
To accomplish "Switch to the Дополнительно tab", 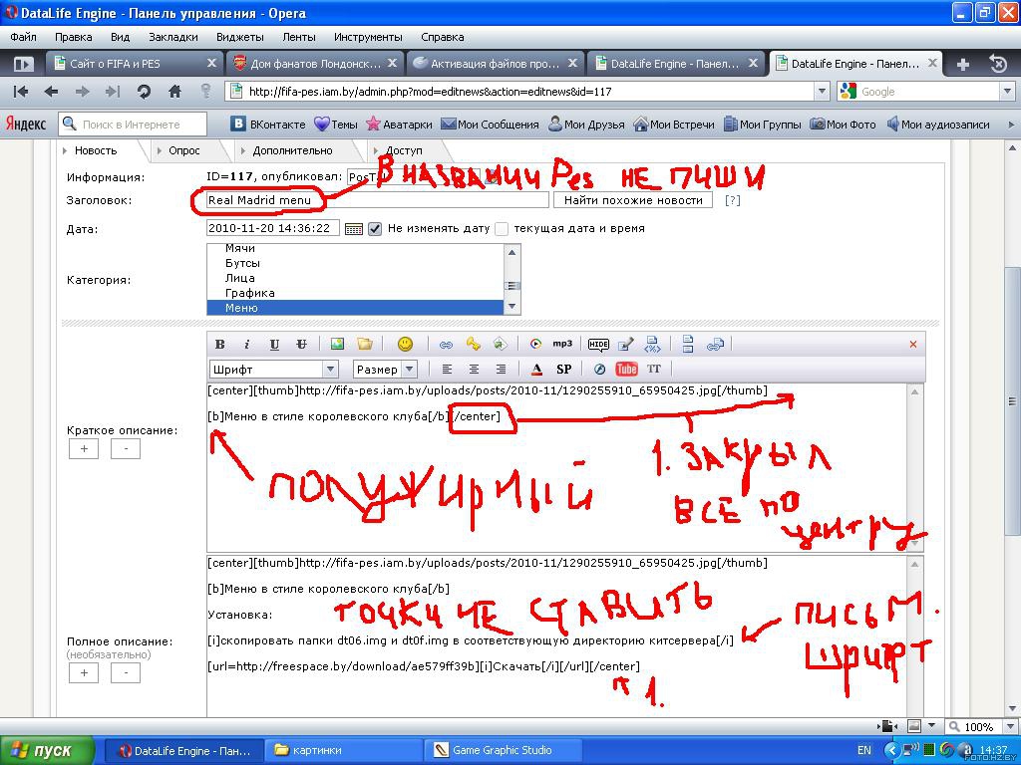I will tap(292, 150).
